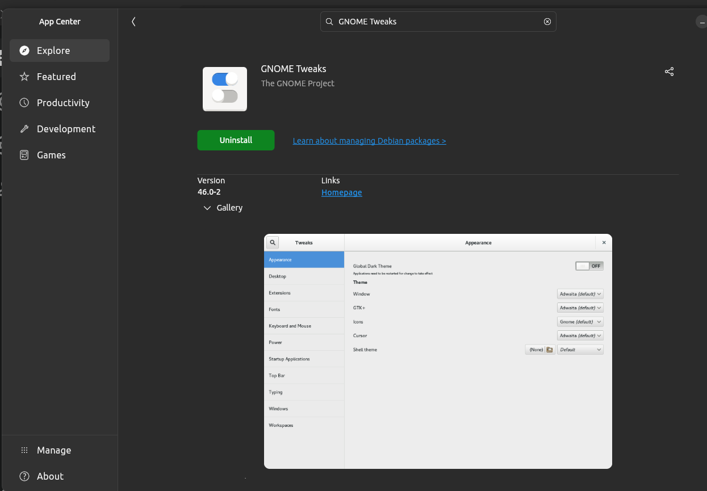Share the GNOME Tweaks app page

tap(669, 72)
